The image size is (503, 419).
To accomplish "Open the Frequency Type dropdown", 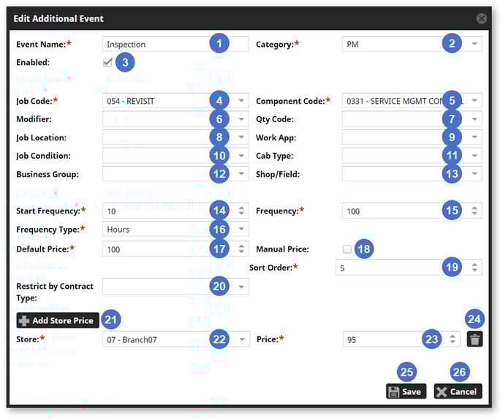I will [x=242, y=230].
